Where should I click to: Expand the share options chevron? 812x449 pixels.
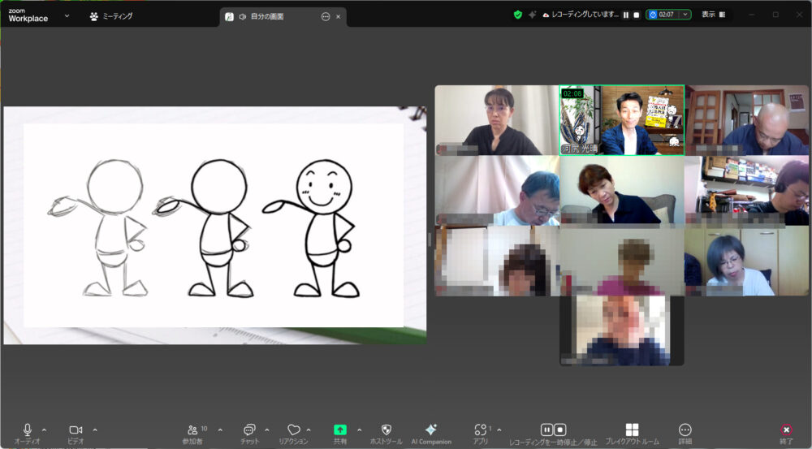(359, 430)
